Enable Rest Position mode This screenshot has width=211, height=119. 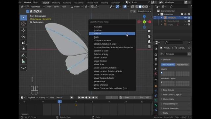coord(182,65)
